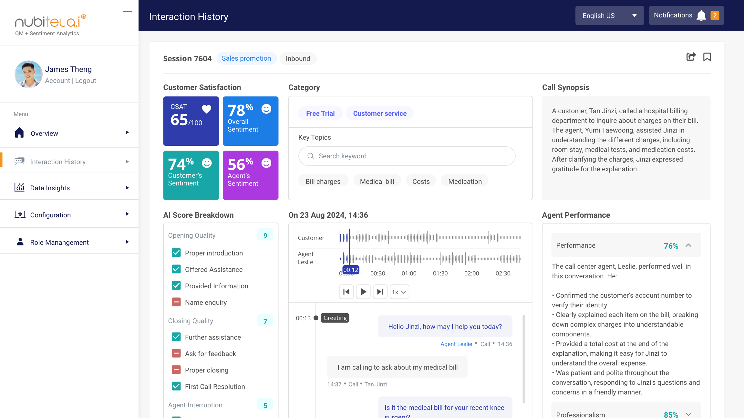Image resolution: width=744 pixels, height=418 pixels.
Task: Click the bookmark icon for Session 7604
Action: [x=707, y=57]
